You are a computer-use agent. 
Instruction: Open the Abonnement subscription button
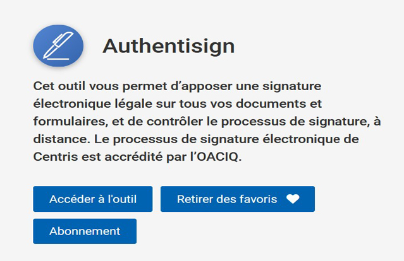85,231
